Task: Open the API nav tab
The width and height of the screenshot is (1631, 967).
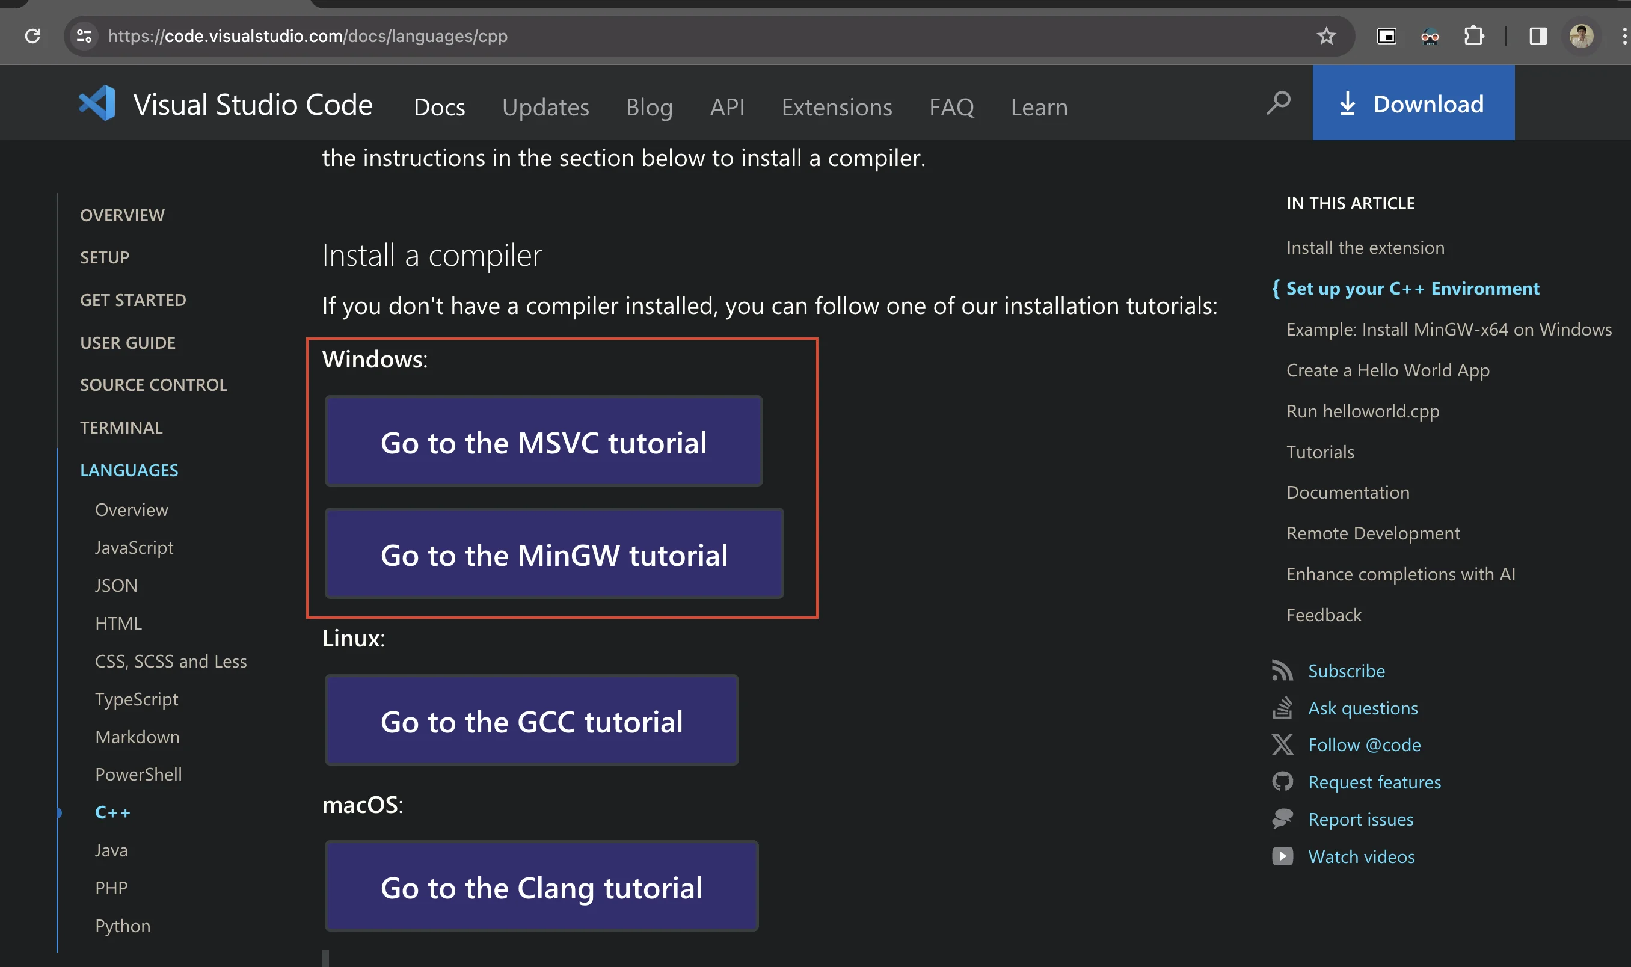Action: click(727, 107)
